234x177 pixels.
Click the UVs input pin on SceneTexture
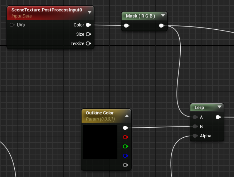point(12,25)
